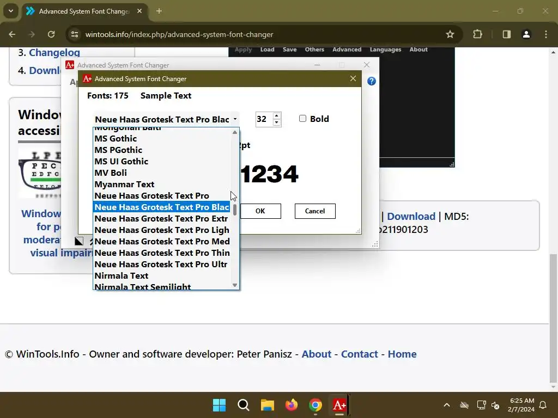Click Cancel in the font dialog
558x418 pixels.
(315, 211)
